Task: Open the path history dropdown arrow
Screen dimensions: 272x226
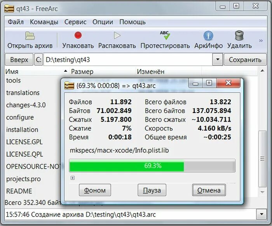Action: [218, 60]
